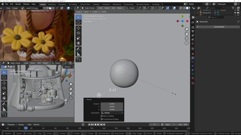Toggle Circle.015 render camera icon
The image size is (241, 135).
[238, 13]
